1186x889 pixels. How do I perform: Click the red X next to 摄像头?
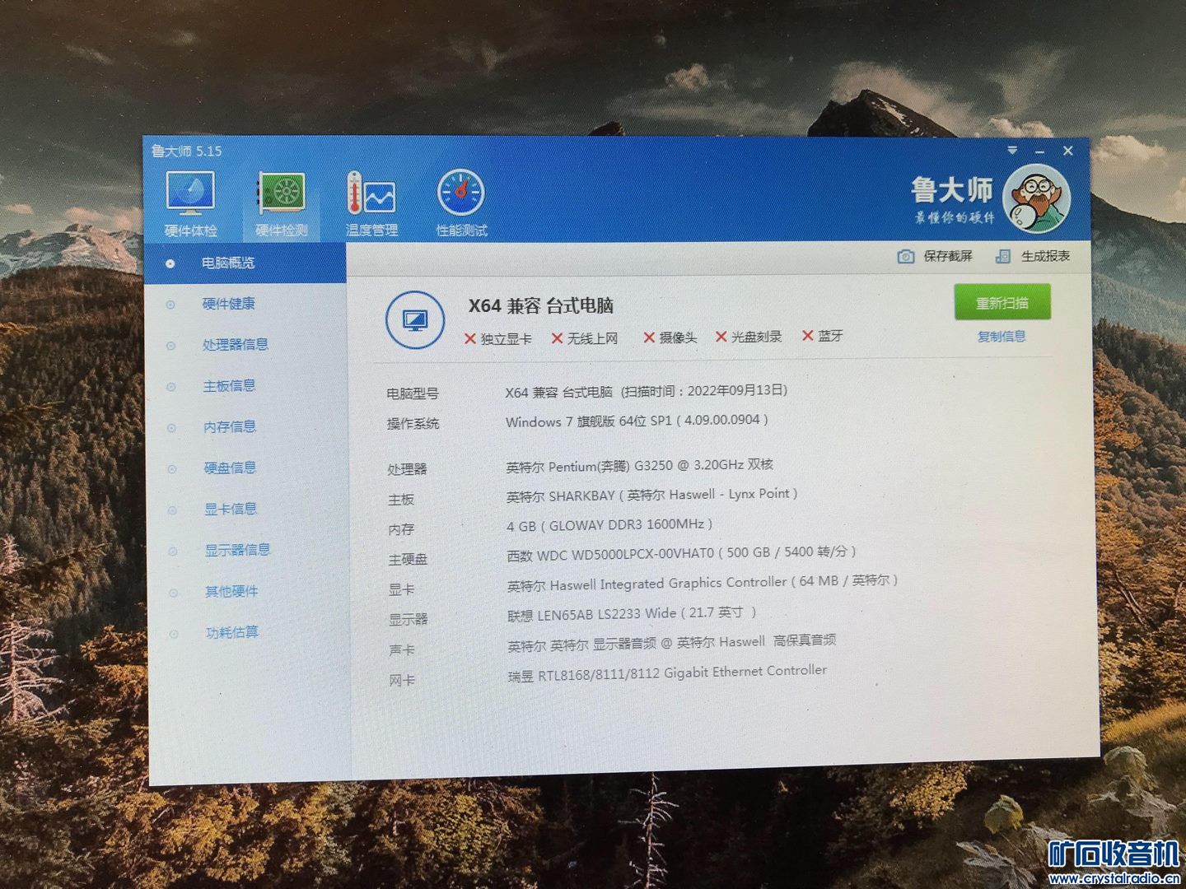coord(649,337)
